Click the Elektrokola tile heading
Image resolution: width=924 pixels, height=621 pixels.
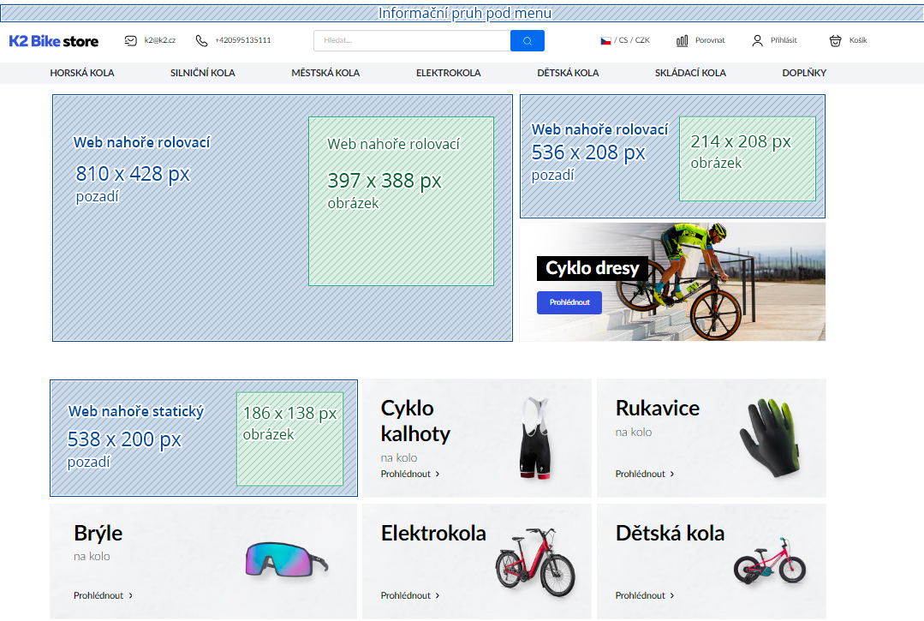click(x=433, y=534)
